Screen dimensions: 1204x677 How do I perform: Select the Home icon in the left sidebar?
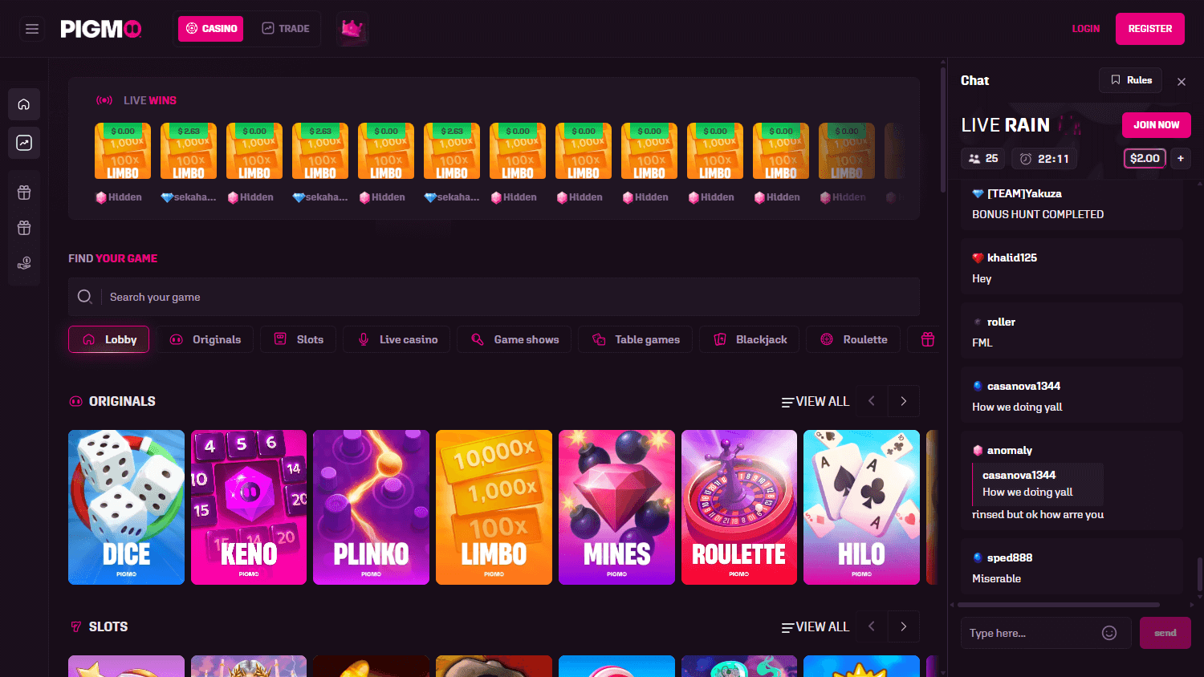tap(24, 104)
